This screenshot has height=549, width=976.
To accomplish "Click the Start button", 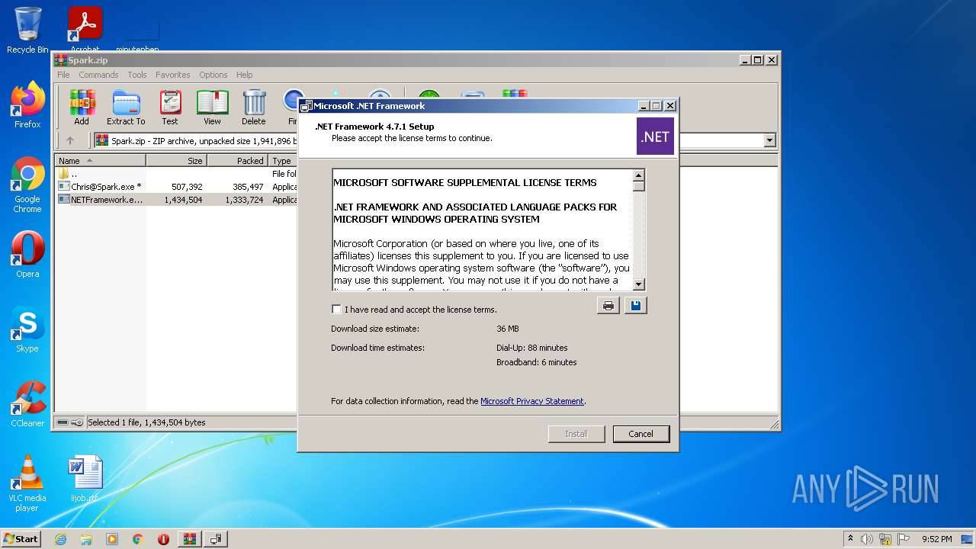I will pyautogui.click(x=21, y=539).
